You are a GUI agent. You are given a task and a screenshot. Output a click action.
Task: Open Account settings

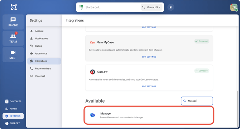click(44, 31)
